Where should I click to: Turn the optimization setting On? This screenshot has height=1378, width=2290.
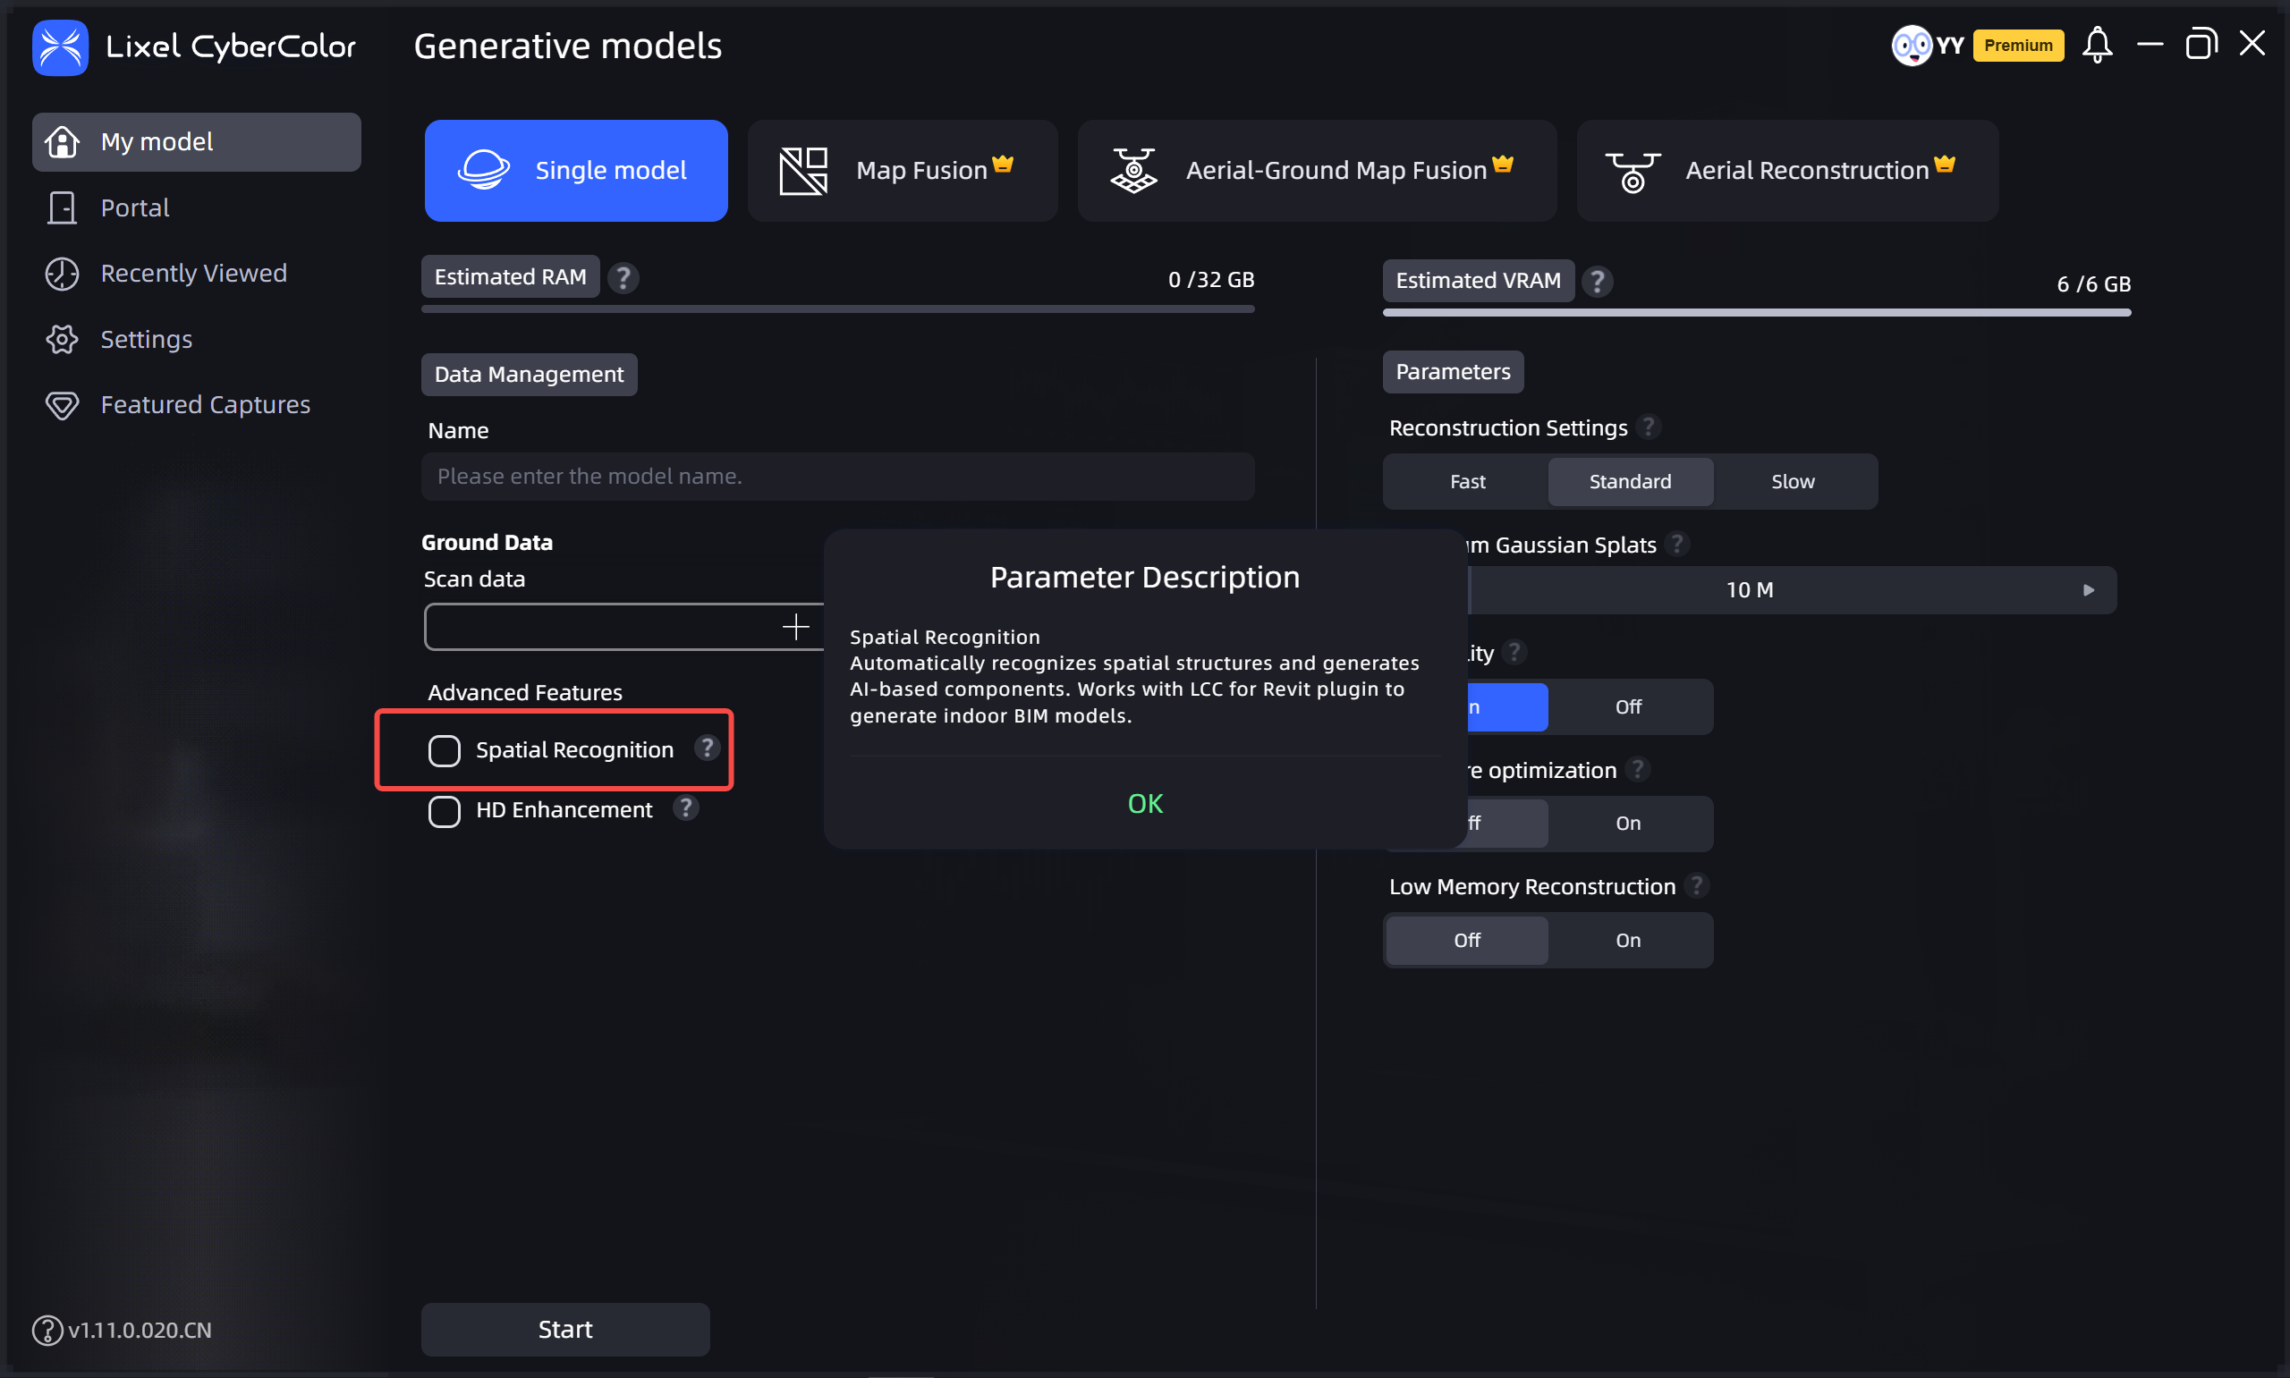click(1628, 823)
